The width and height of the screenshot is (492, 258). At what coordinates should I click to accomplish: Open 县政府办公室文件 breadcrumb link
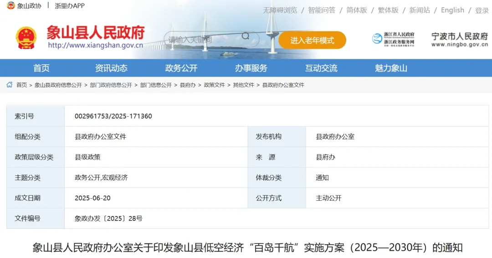[283, 85]
